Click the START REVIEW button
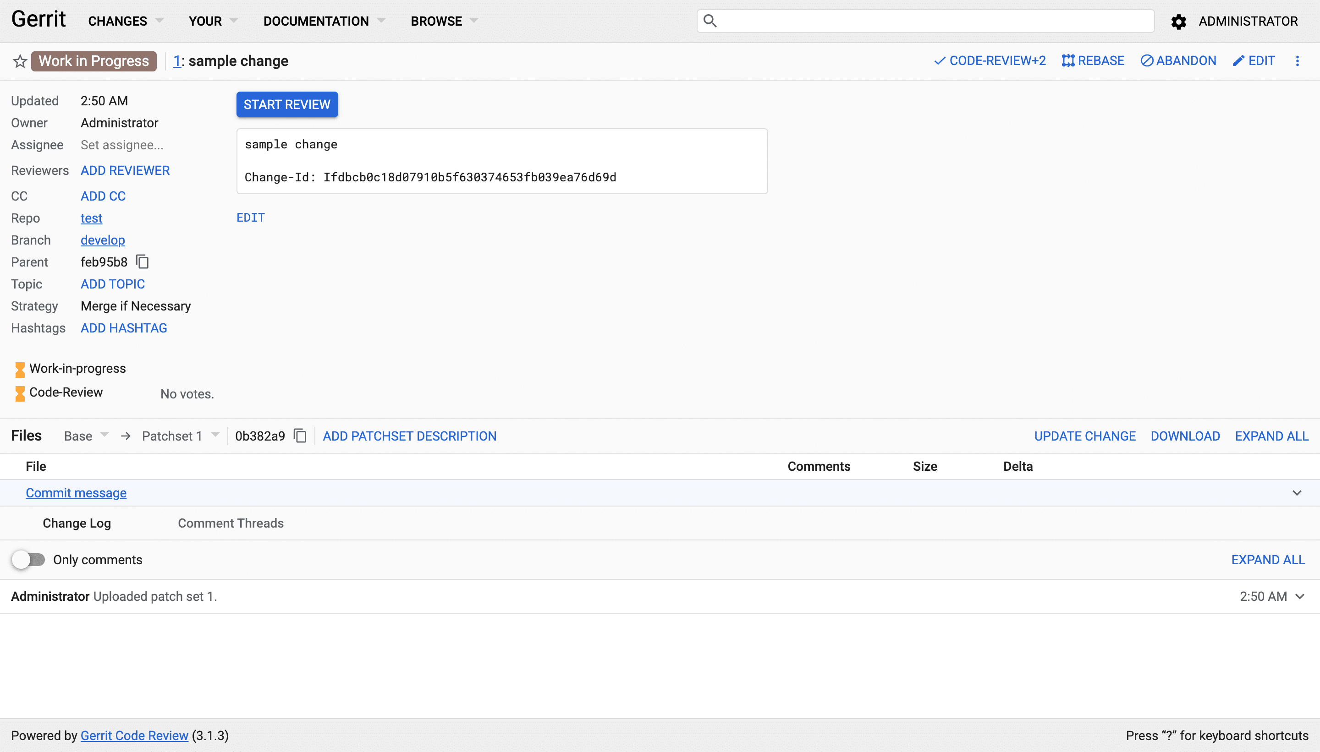 [286, 104]
